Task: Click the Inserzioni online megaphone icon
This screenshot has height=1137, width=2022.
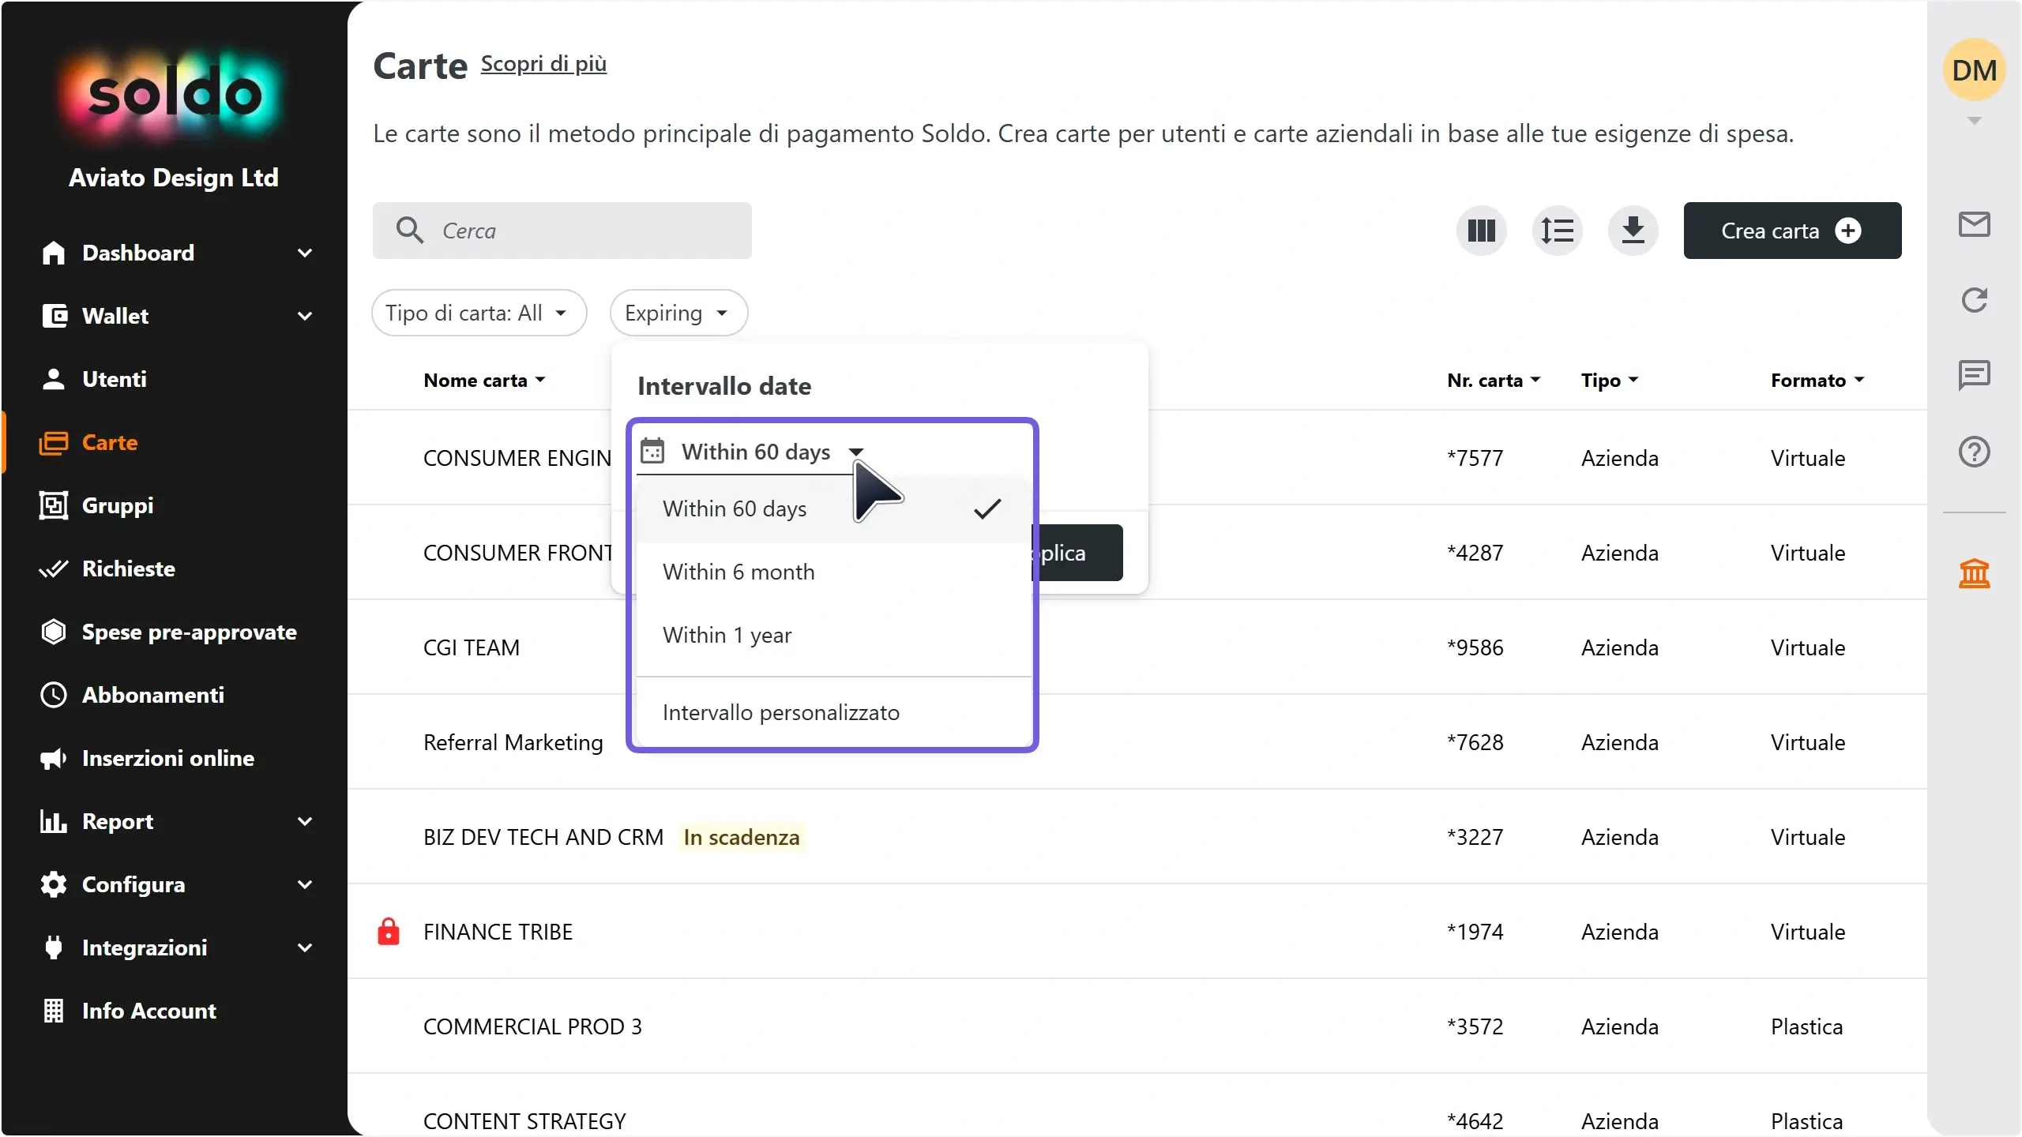Action: coord(54,758)
